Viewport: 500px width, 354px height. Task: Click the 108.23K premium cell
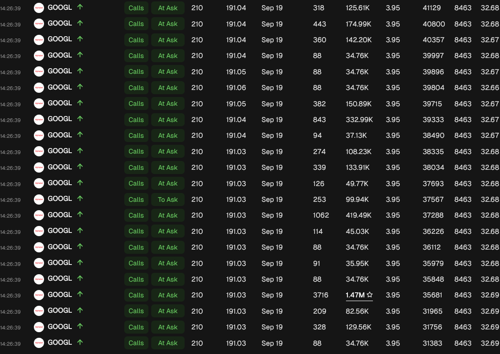(359, 152)
